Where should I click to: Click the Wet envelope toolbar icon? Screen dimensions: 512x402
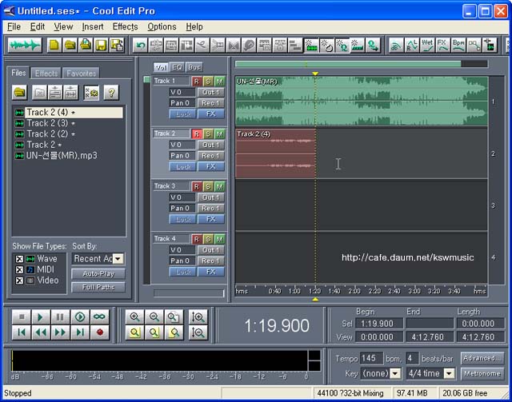[x=427, y=46]
